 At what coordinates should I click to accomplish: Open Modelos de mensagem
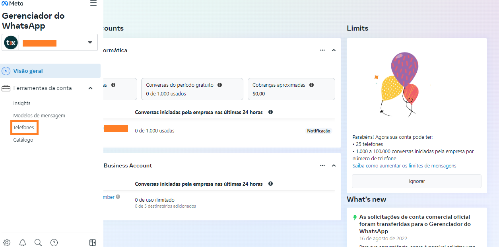click(x=39, y=116)
